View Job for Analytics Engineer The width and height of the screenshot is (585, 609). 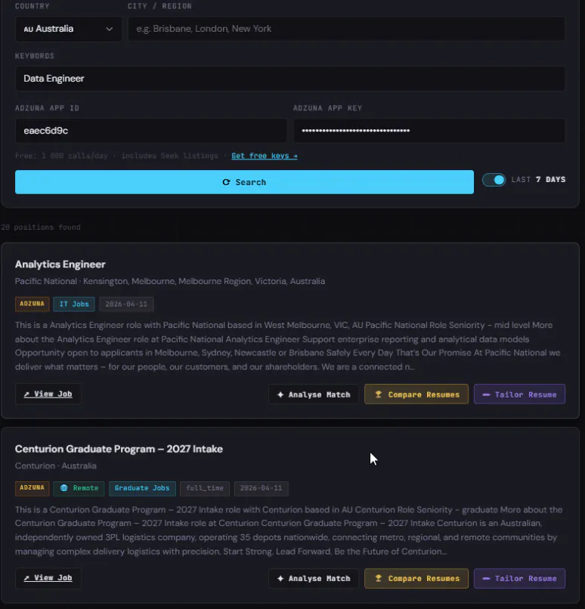(48, 394)
